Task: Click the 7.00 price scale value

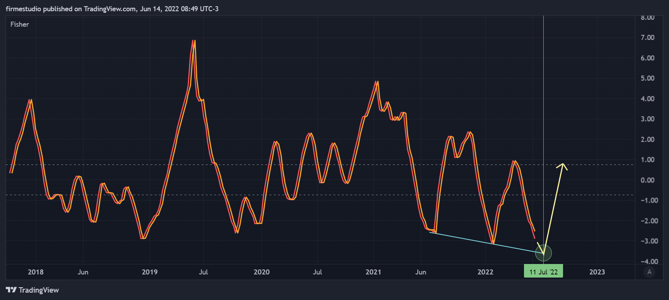Action: pyautogui.click(x=648, y=38)
